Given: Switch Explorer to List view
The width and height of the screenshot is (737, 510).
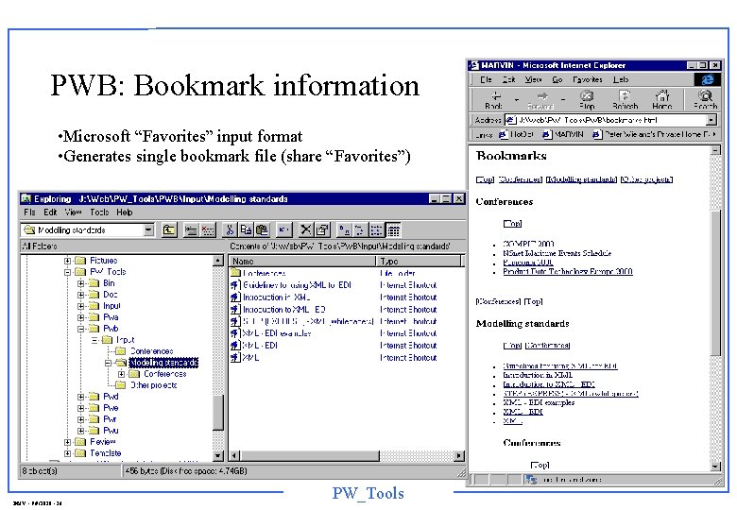Looking at the screenshot, I should tap(376, 229).
